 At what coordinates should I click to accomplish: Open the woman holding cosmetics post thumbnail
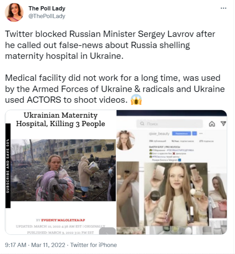(176, 194)
